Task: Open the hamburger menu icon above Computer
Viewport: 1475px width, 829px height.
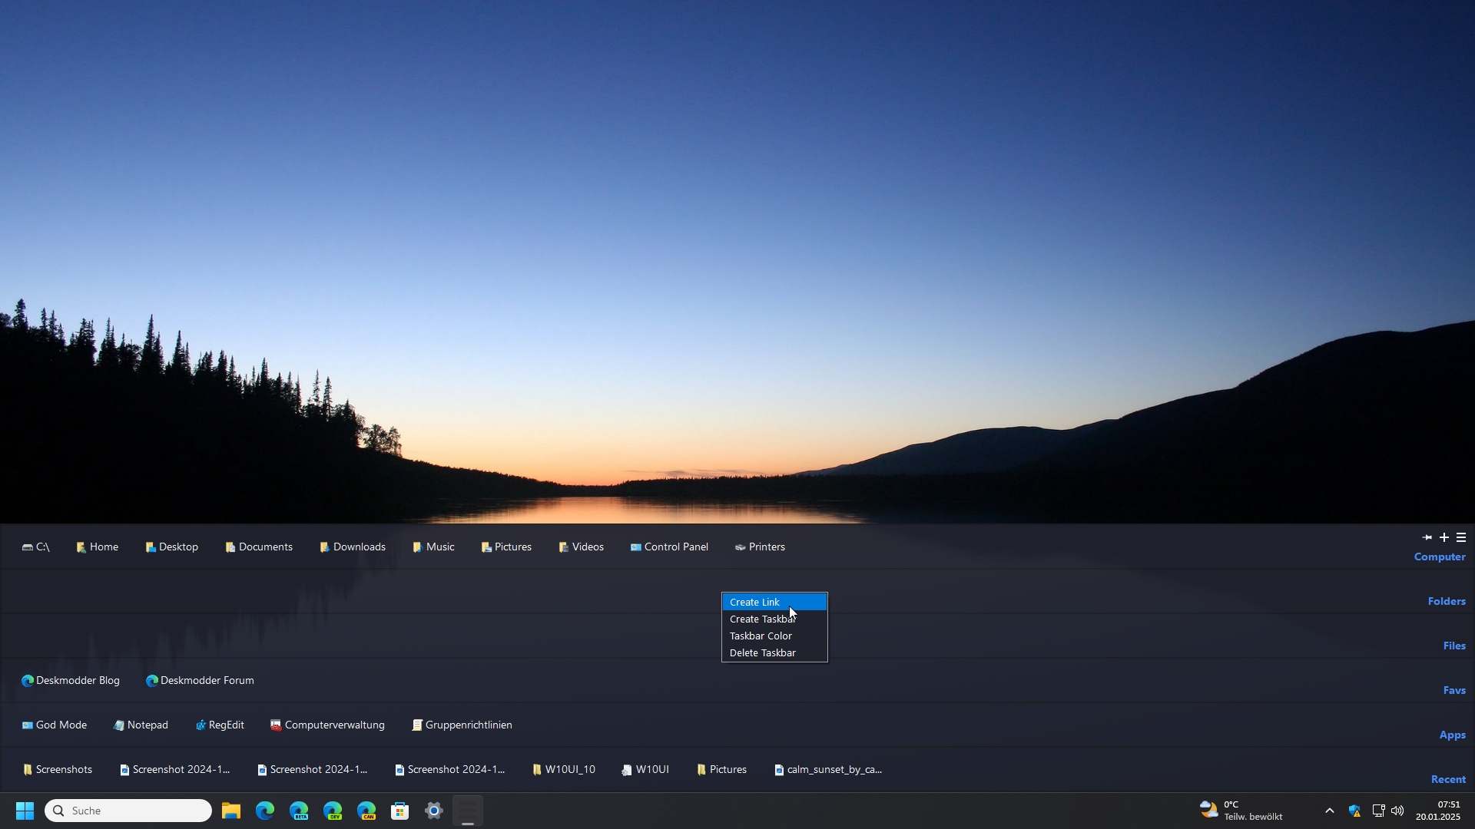Action: coord(1461,538)
